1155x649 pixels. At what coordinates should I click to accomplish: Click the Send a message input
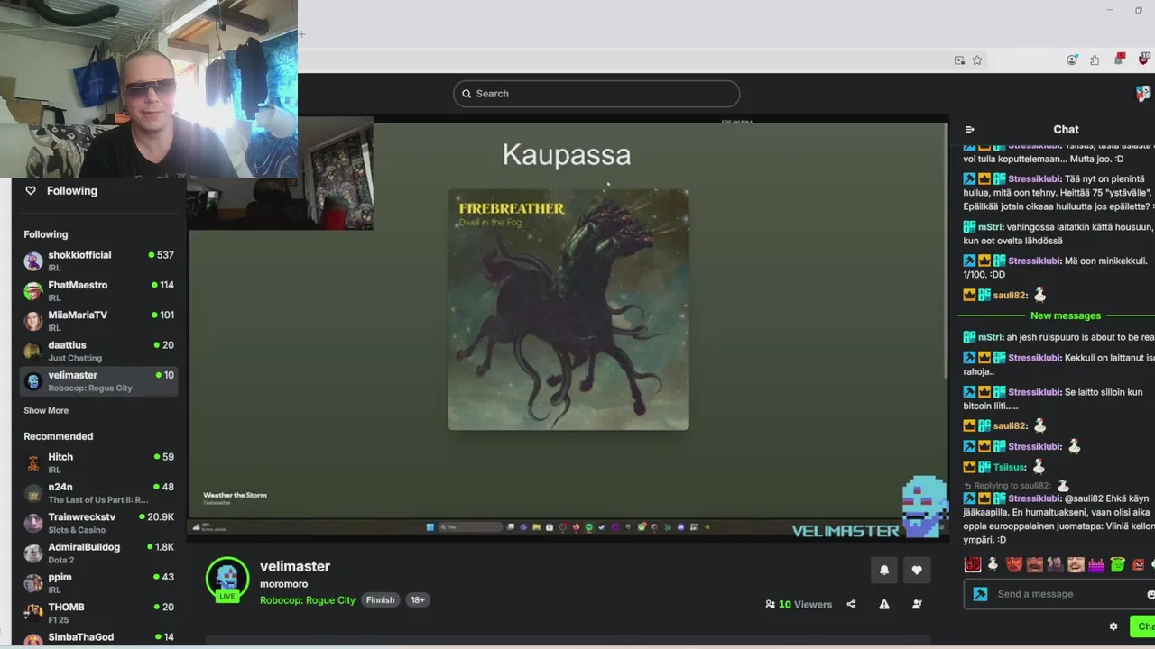(x=1060, y=594)
